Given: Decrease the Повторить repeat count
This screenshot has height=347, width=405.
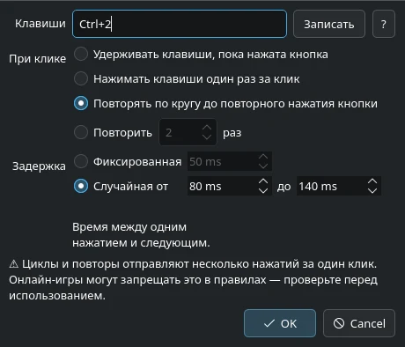Looking at the screenshot, I should [207, 137].
